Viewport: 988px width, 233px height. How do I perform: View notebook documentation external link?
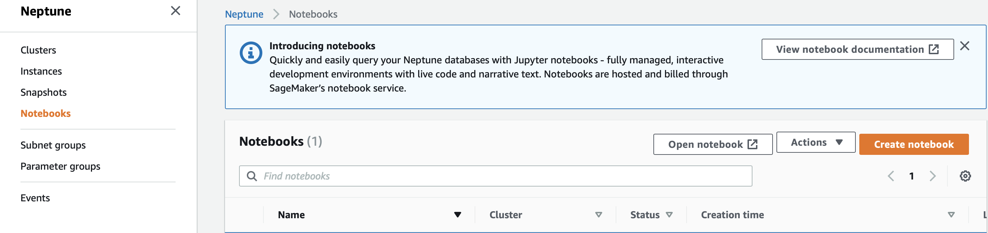(x=857, y=49)
